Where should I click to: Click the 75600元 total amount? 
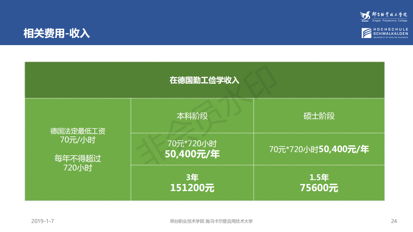pos(319,188)
